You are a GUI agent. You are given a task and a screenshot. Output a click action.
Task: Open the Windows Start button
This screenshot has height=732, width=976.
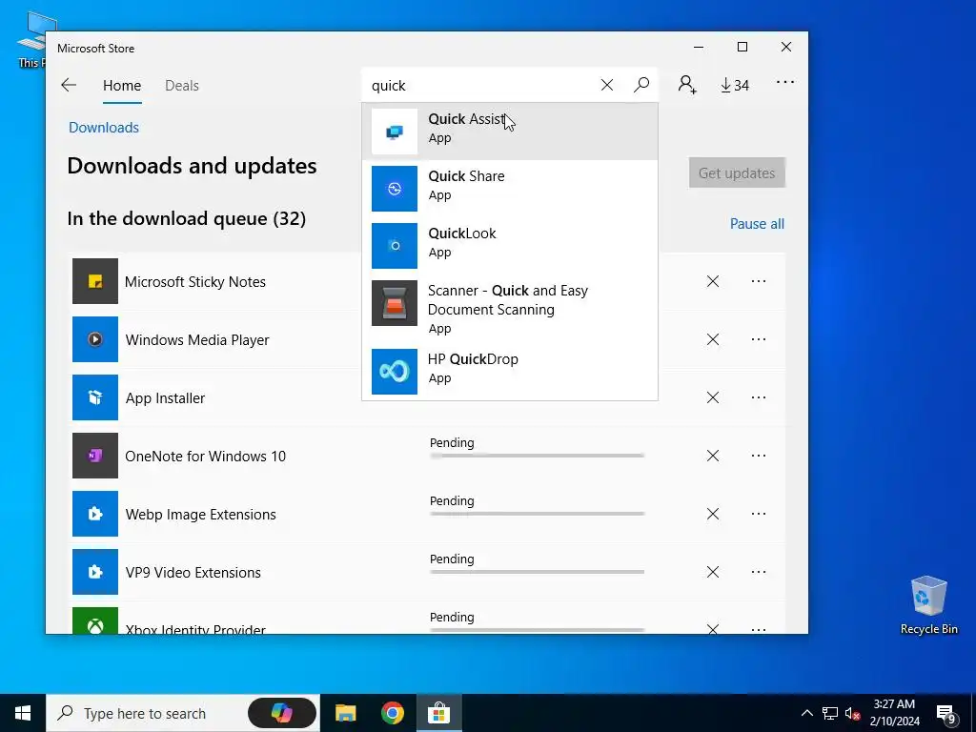[x=23, y=713]
